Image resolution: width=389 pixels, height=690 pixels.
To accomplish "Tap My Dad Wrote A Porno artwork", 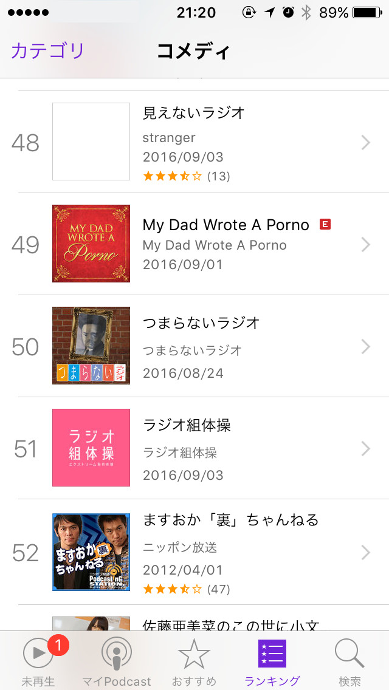I will pyautogui.click(x=91, y=244).
